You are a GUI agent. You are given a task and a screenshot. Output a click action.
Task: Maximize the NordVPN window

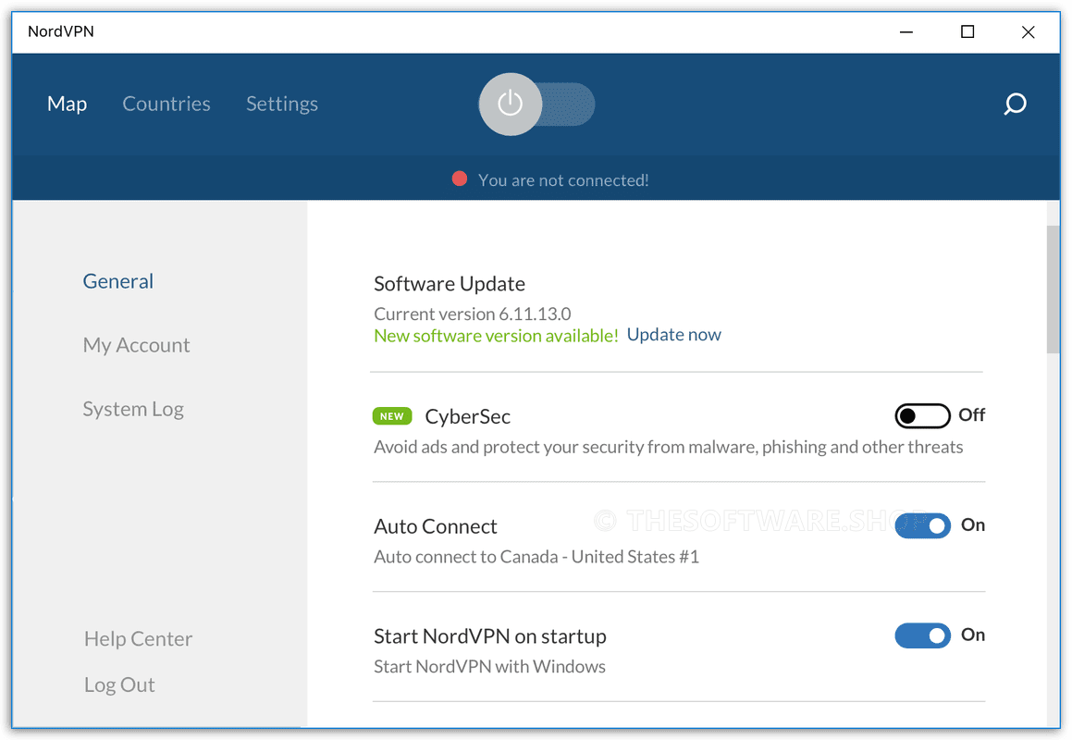[x=967, y=32]
